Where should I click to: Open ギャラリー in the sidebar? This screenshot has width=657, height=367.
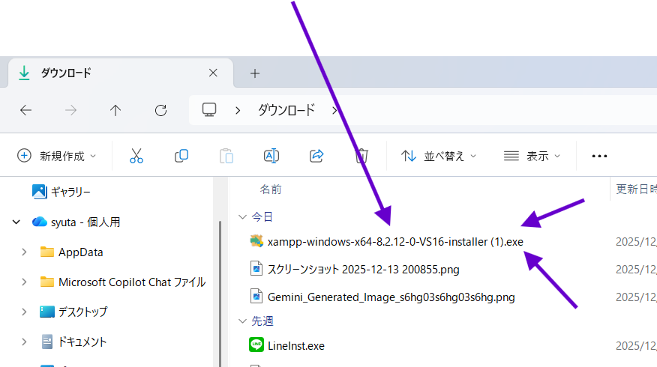(70, 191)
